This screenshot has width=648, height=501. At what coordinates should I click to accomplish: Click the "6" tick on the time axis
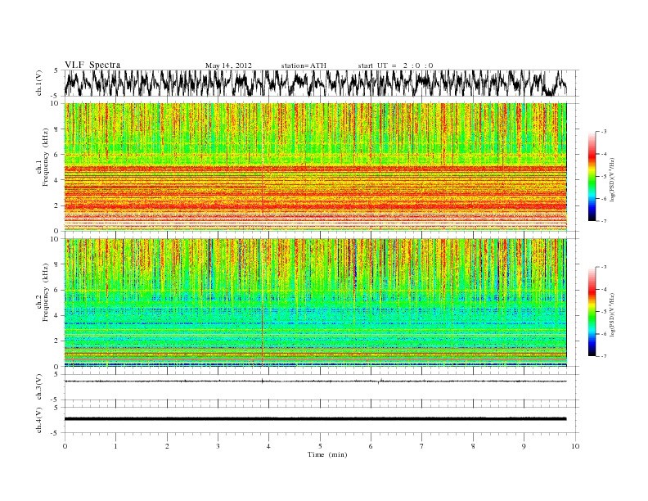click(371, 446)
